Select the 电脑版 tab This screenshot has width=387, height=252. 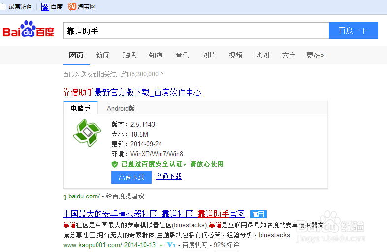pos(80,108)
